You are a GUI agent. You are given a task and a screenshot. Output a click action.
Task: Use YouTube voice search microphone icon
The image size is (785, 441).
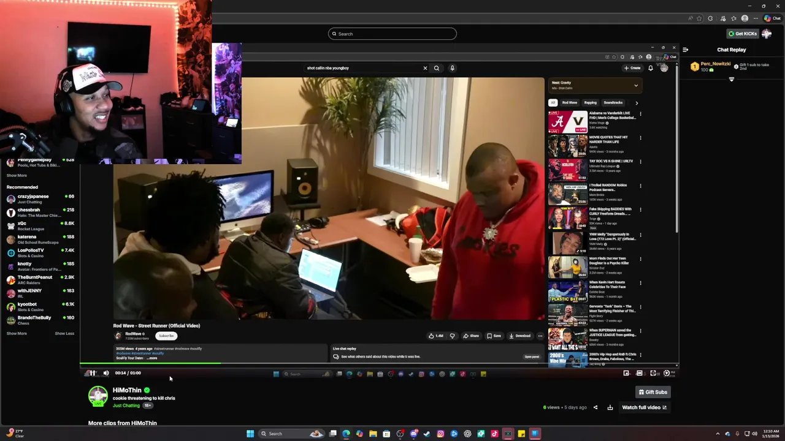452,68
